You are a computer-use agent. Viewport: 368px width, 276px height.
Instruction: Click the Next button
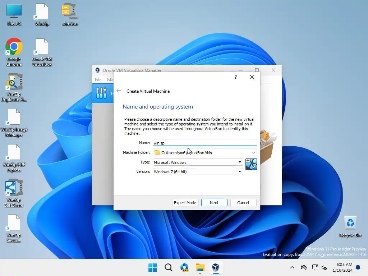point(214,203)
